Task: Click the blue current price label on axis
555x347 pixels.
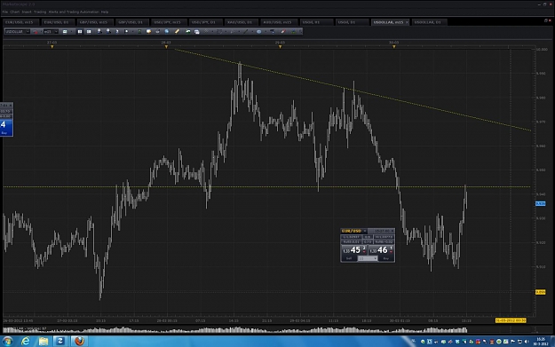Action: (x=540, y=204)
